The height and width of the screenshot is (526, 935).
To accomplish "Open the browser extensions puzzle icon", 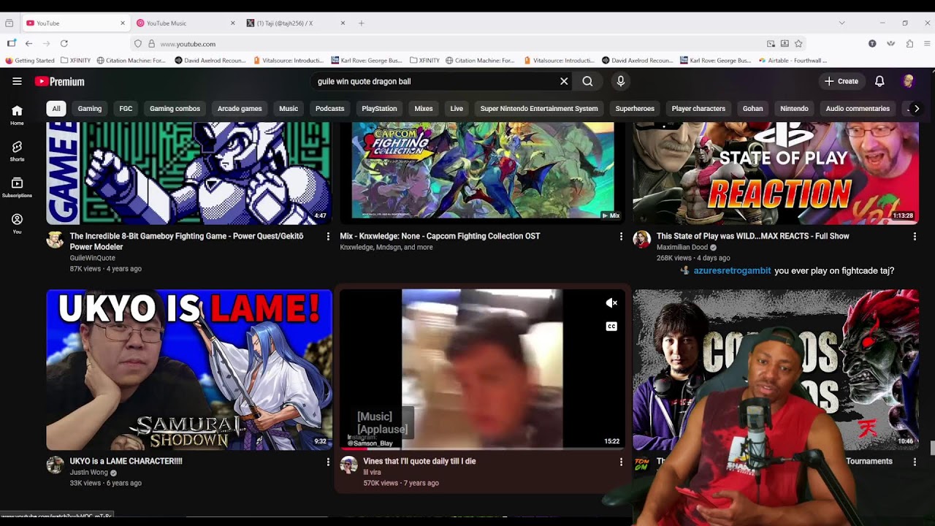I will (x=909, y=44).
